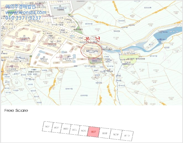Click the '산203임' parcel label

pyautogui.click(x=132, y=25)
